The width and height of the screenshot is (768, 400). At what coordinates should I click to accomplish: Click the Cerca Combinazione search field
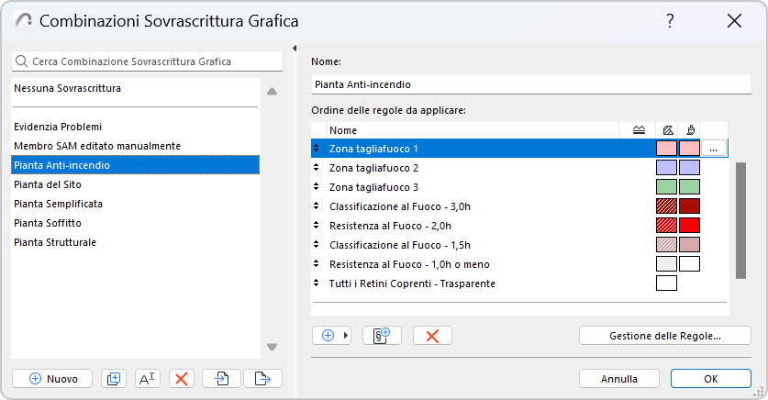[x=147, y=61]
